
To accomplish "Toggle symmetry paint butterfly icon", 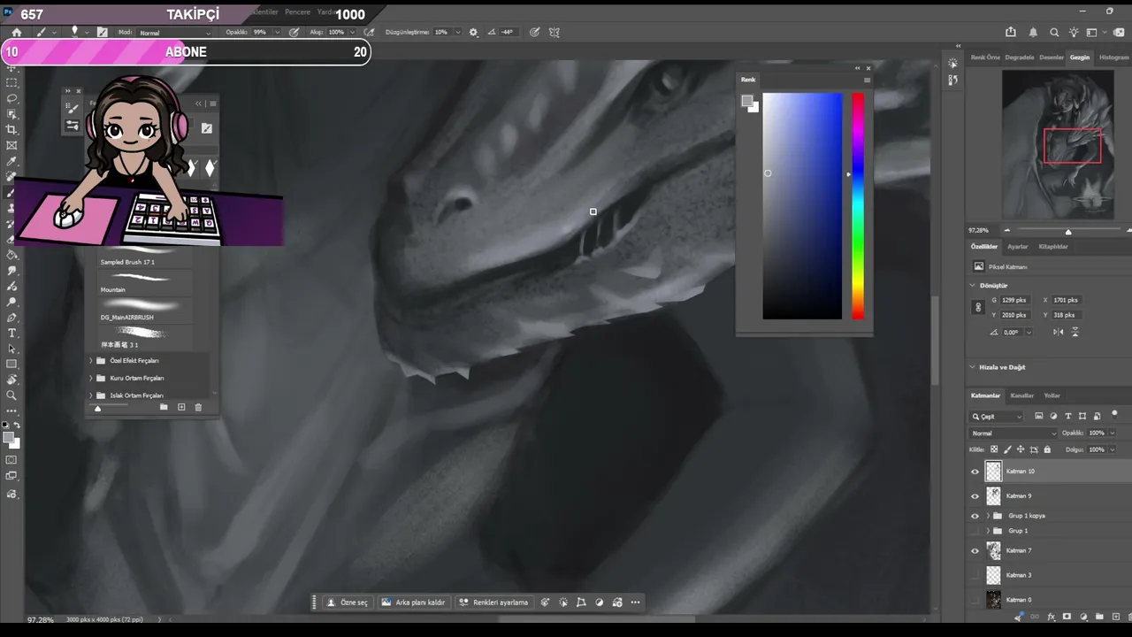I will [555, 32].
